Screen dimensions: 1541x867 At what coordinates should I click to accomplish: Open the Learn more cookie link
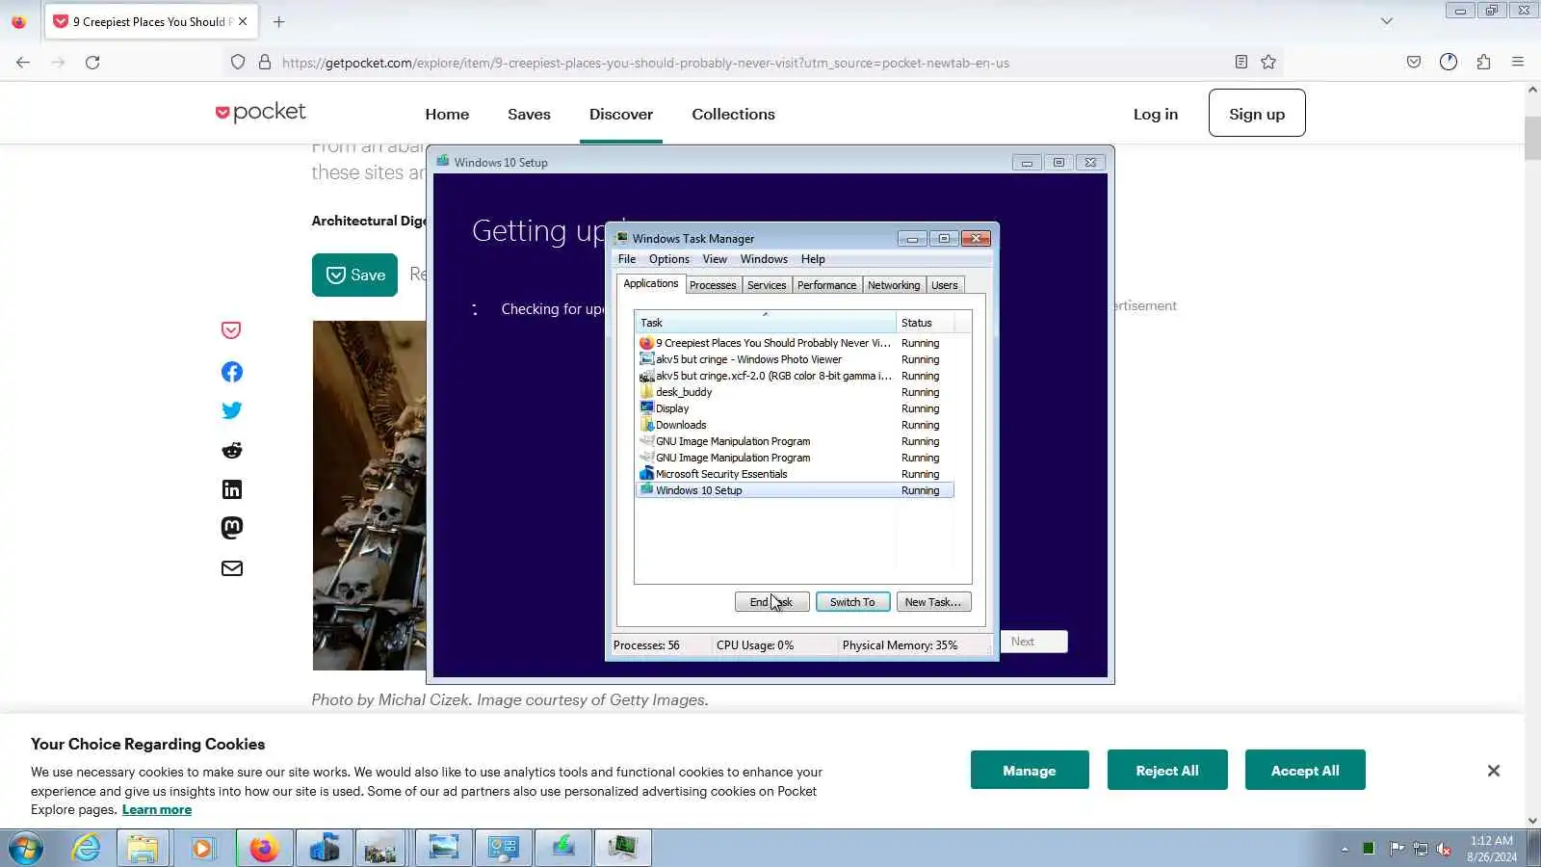(157, 809)
